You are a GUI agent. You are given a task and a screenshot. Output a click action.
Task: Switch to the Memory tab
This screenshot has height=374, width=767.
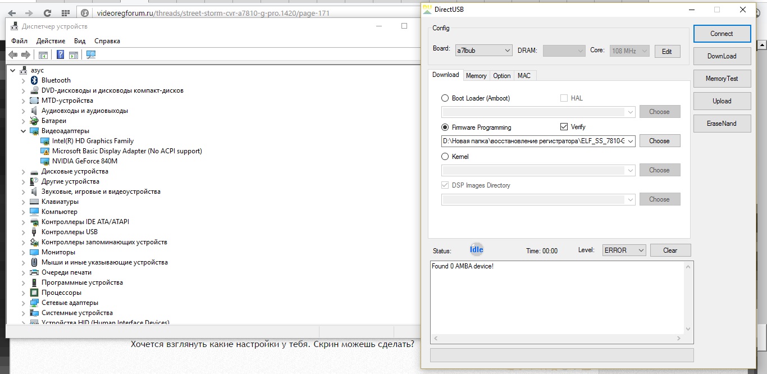(476, 76)
